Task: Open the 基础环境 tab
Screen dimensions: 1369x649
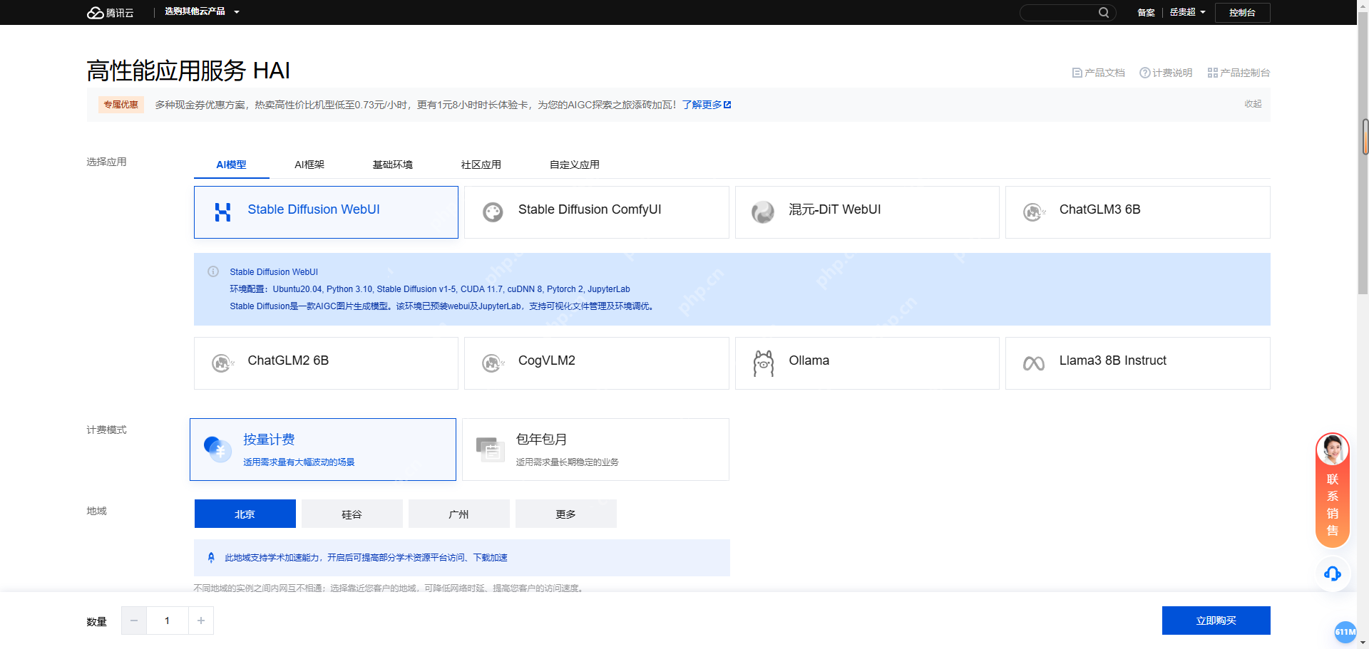Action: [x=393, y=165]
